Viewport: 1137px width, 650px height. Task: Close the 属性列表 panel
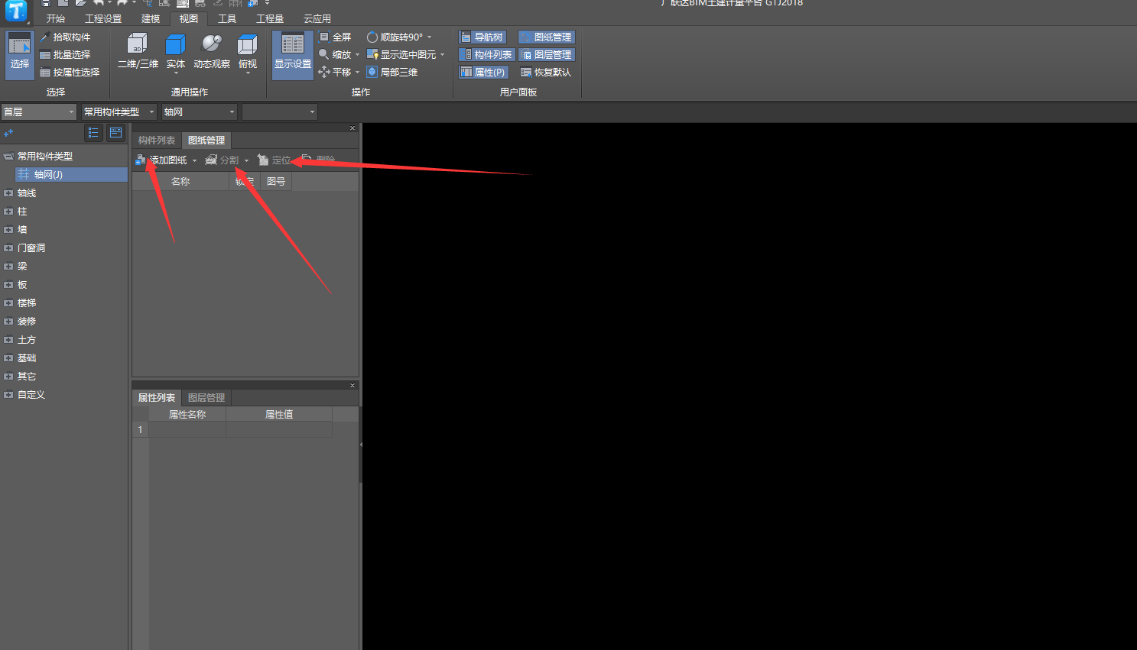pos(352,386)
